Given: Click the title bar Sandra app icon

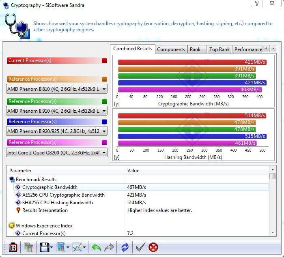Looking at the screenshot, I should (6, 5).
